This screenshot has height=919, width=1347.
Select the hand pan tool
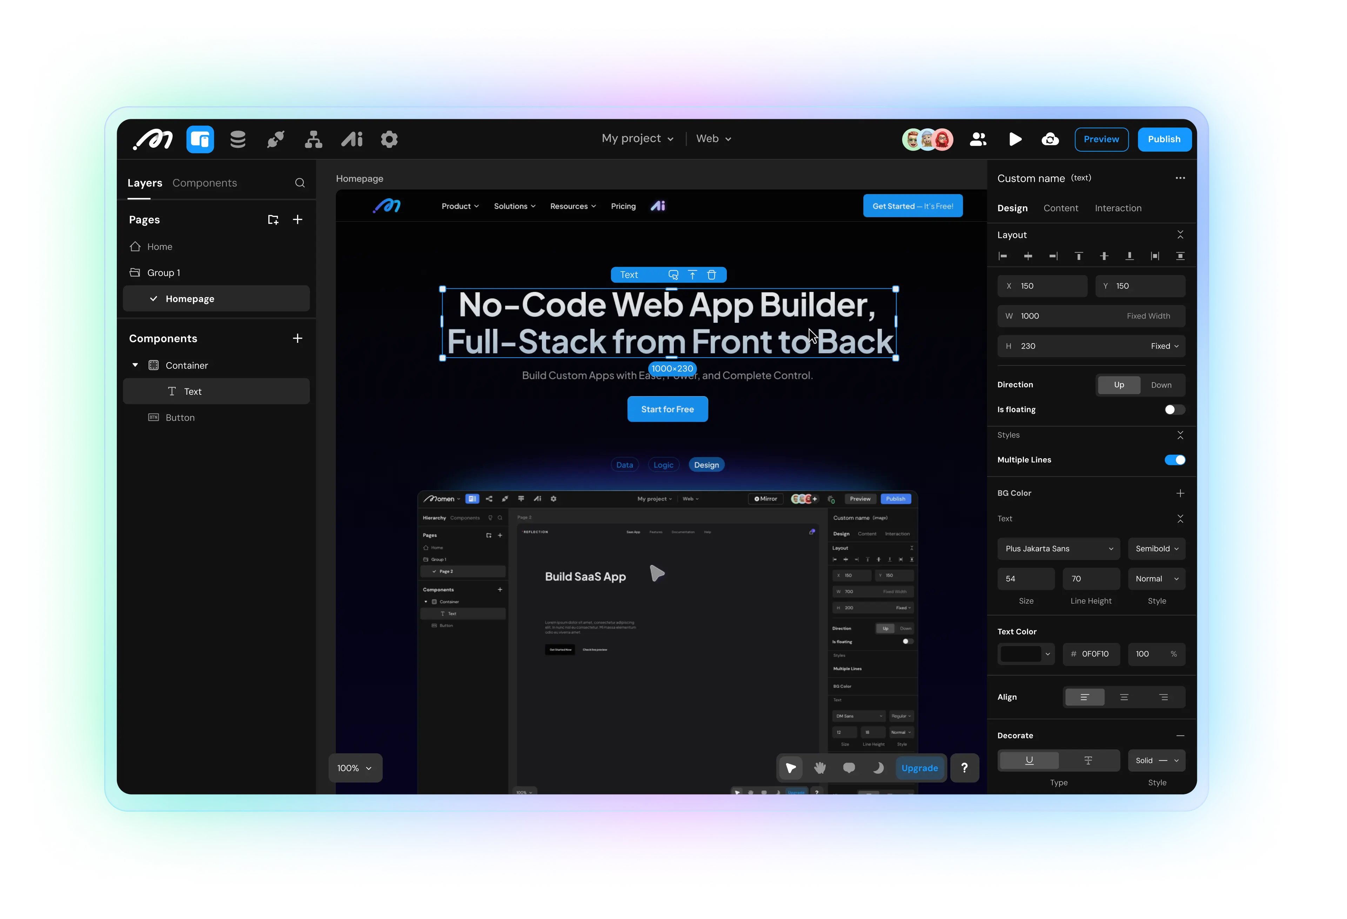[819, 768]
